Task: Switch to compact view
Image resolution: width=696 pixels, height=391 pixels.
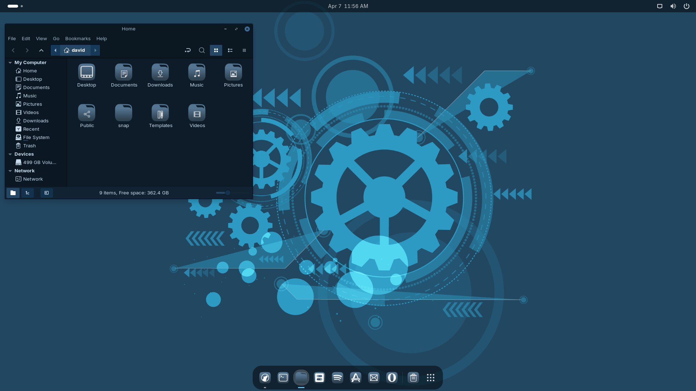Action: click(x=244, y=50)
